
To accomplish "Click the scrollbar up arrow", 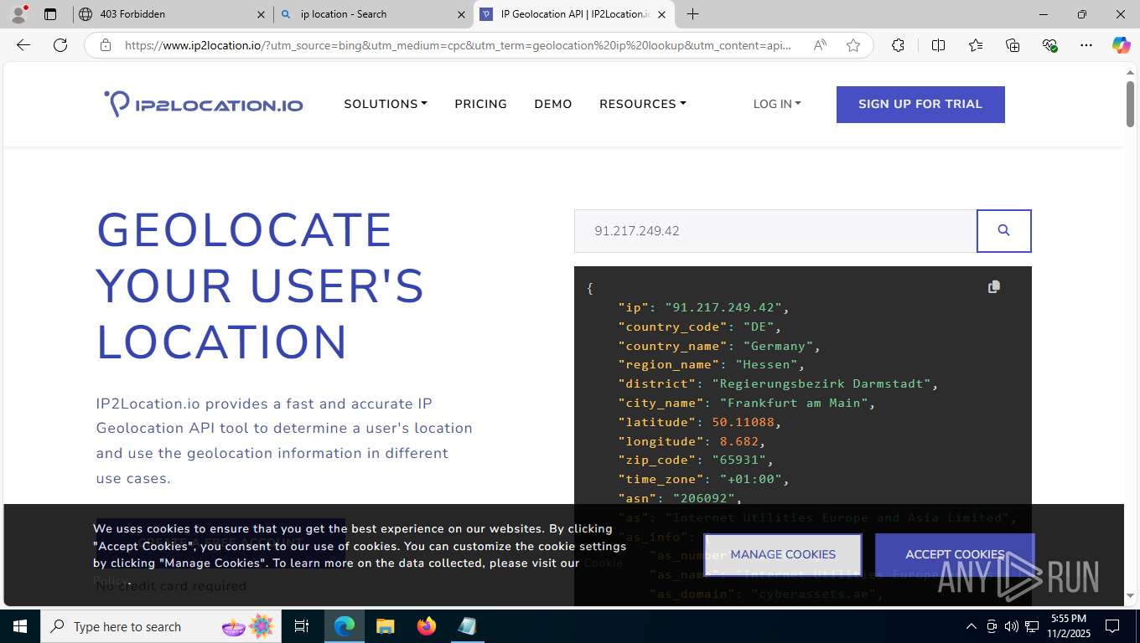I will click(x=1130, y=73).
